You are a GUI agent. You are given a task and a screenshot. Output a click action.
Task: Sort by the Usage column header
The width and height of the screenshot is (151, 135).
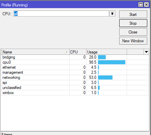click(106, 52)
